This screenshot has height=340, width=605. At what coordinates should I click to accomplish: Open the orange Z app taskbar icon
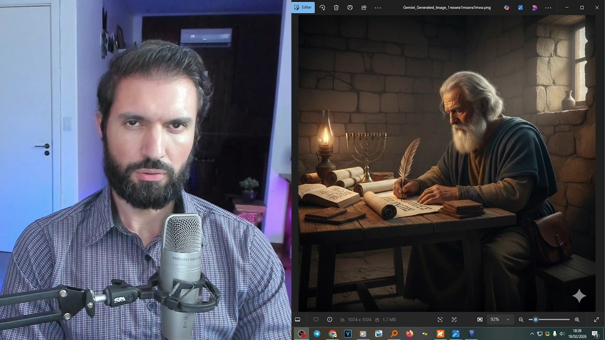[x=441, y=334]
